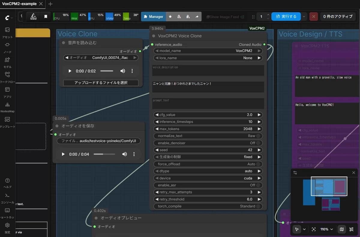Screen dimensions: 360x237
Task: Toggle minimap visibility map button
Action: pyautogui.click(x=342, y=229)
